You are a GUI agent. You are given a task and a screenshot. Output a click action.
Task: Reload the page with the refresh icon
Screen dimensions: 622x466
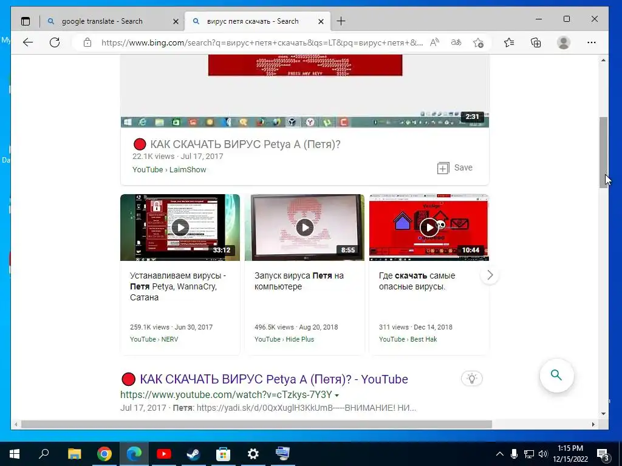click(55, 42)
